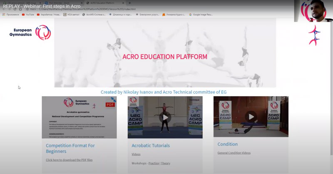Open the Длъжници и изди bookmark

pos(120,15)
